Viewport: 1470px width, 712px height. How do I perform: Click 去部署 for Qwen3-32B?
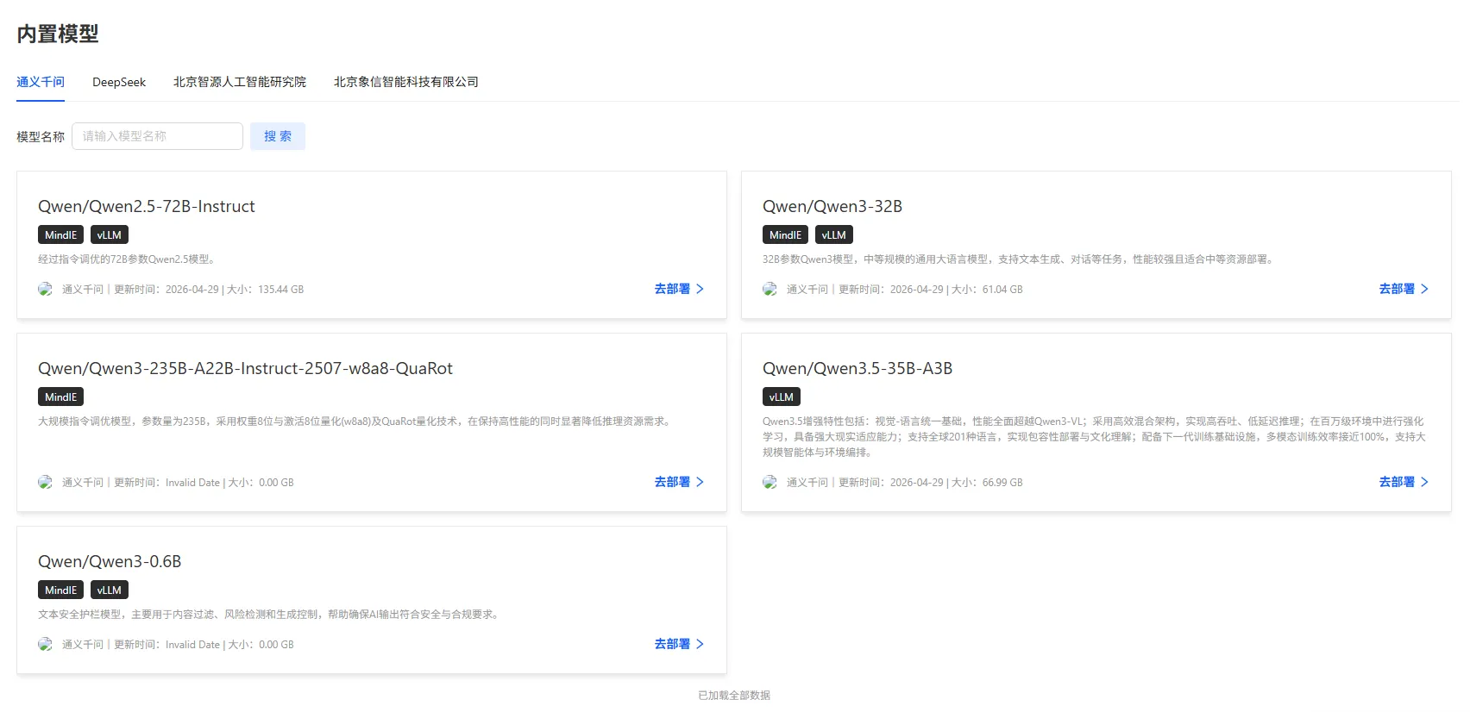[x=1404, y=289]
